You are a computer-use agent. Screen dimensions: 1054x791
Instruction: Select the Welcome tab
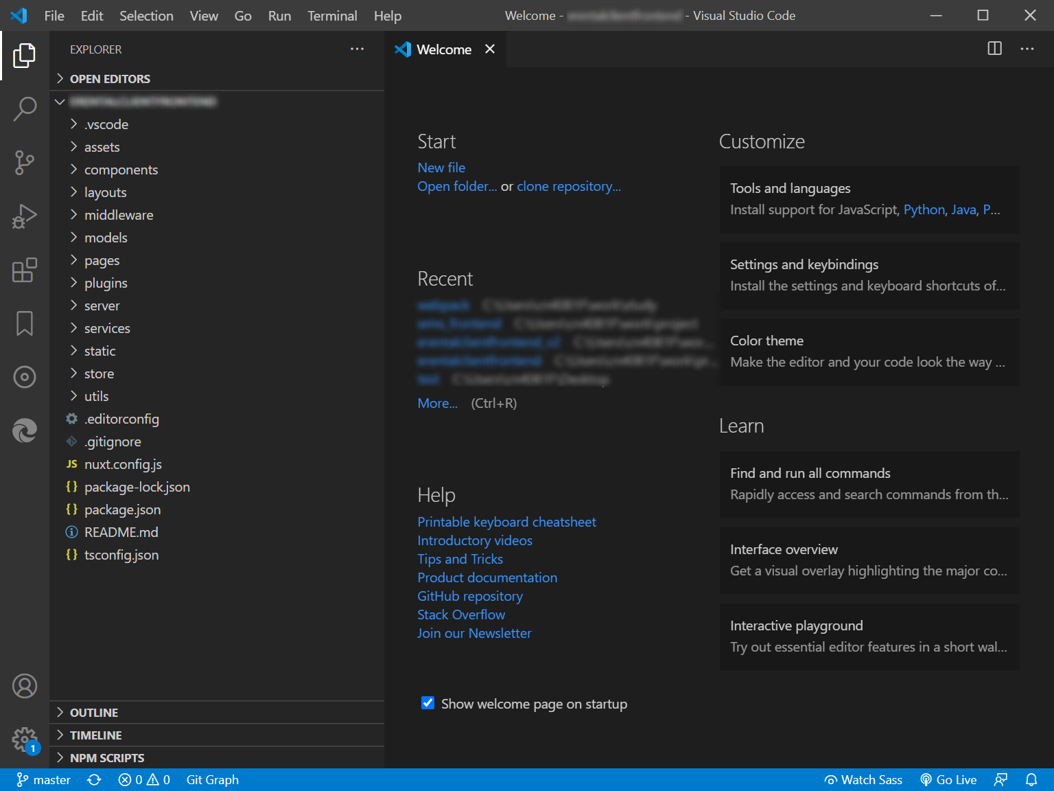[x=443, y=49]
